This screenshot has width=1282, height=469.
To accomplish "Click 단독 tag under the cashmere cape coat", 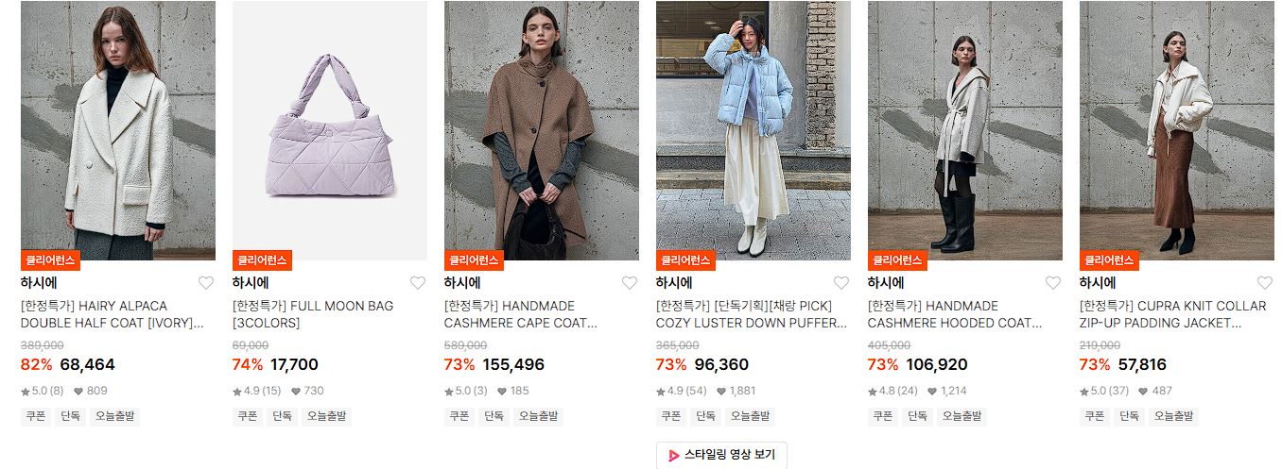I will click(494, 416).
